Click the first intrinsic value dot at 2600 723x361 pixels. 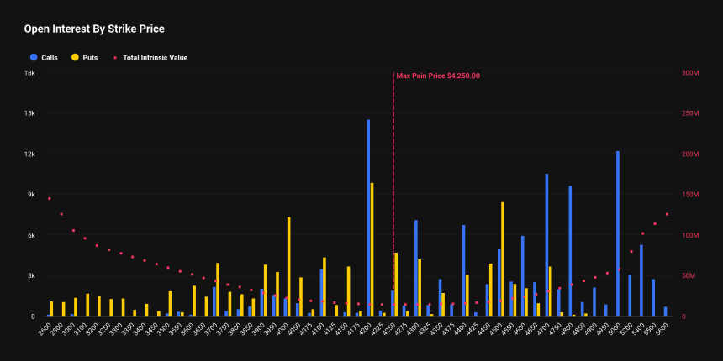[49, 198]
